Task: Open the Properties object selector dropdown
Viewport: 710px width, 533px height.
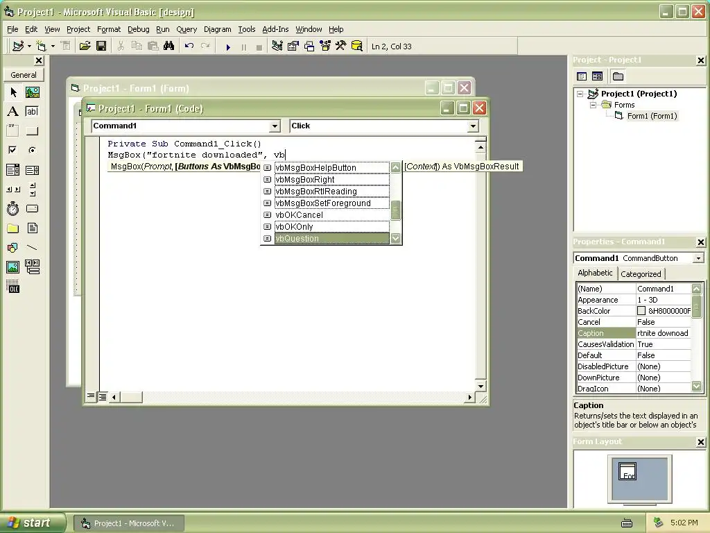Action: (x=698, y=258)
